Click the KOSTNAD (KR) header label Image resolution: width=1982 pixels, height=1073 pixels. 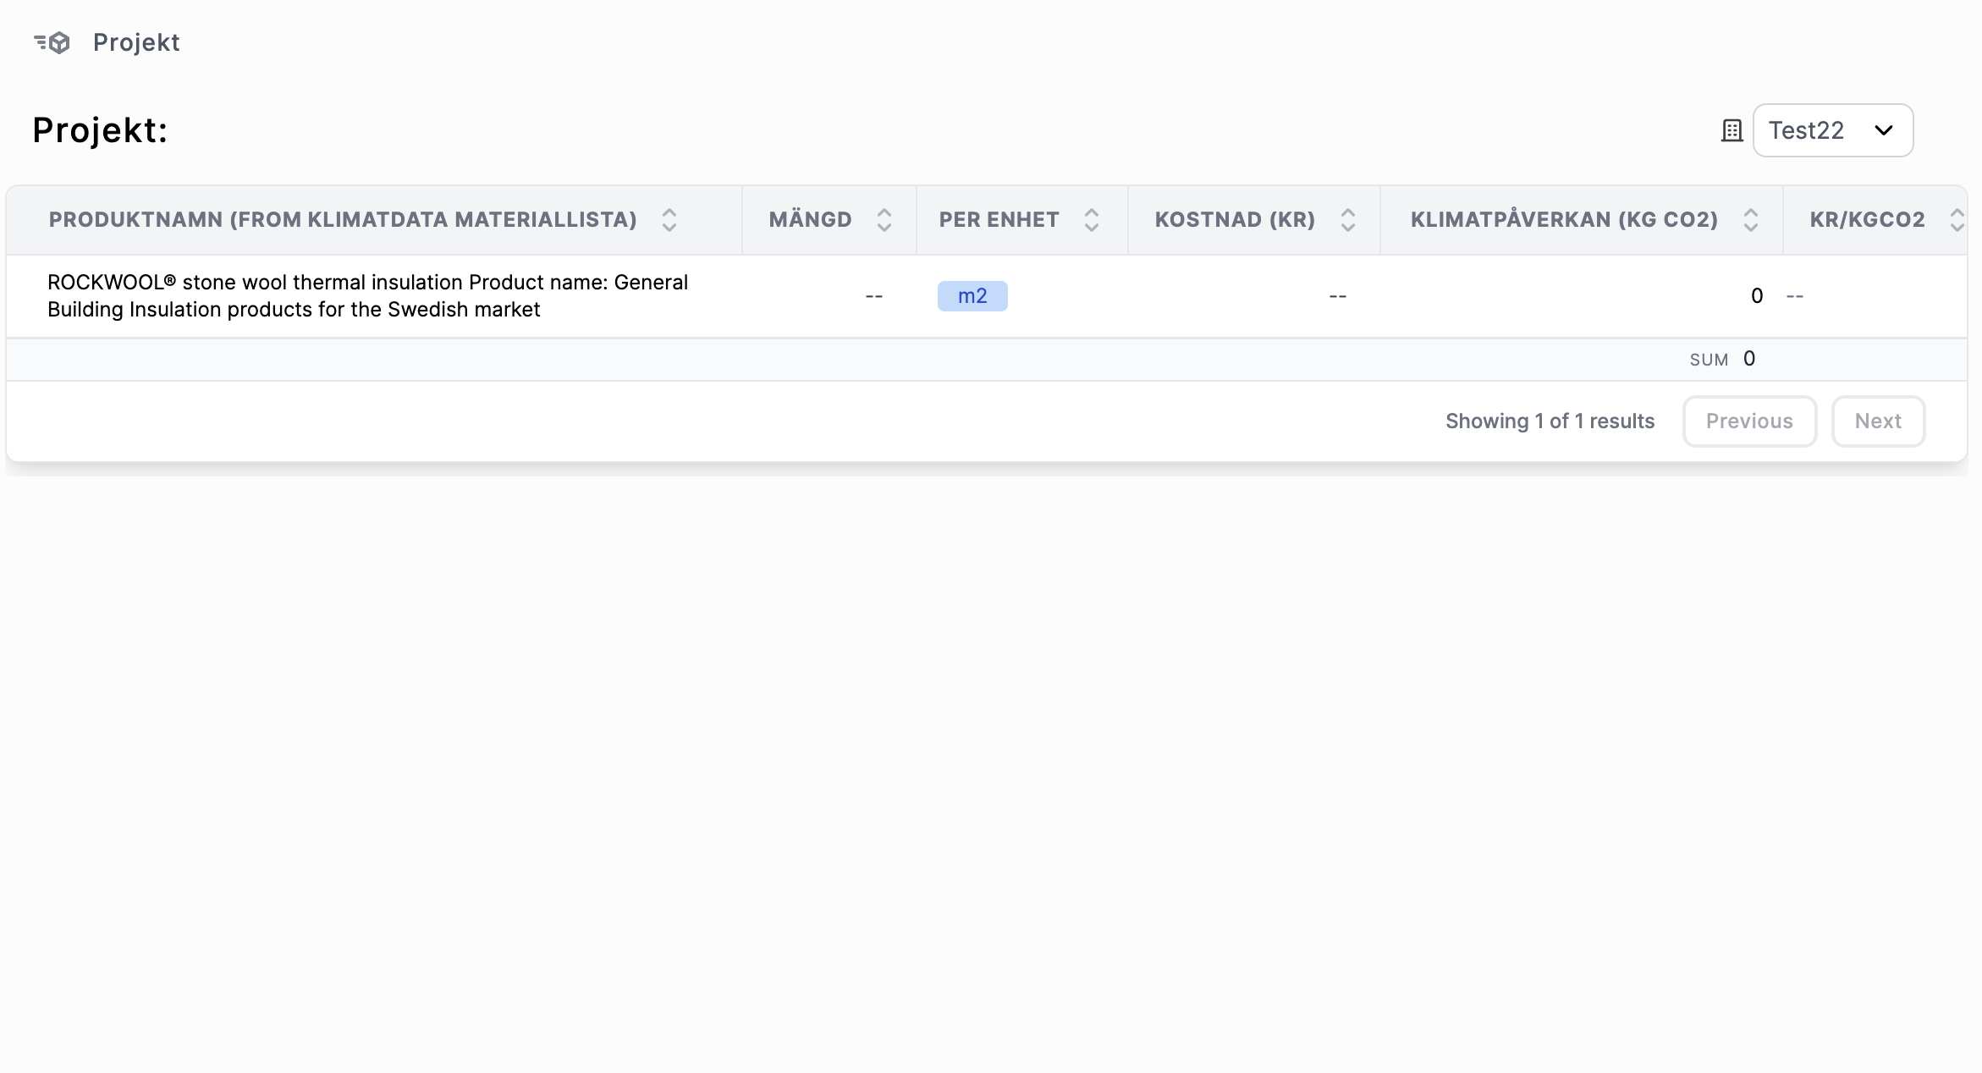(x=1234, y=220)
